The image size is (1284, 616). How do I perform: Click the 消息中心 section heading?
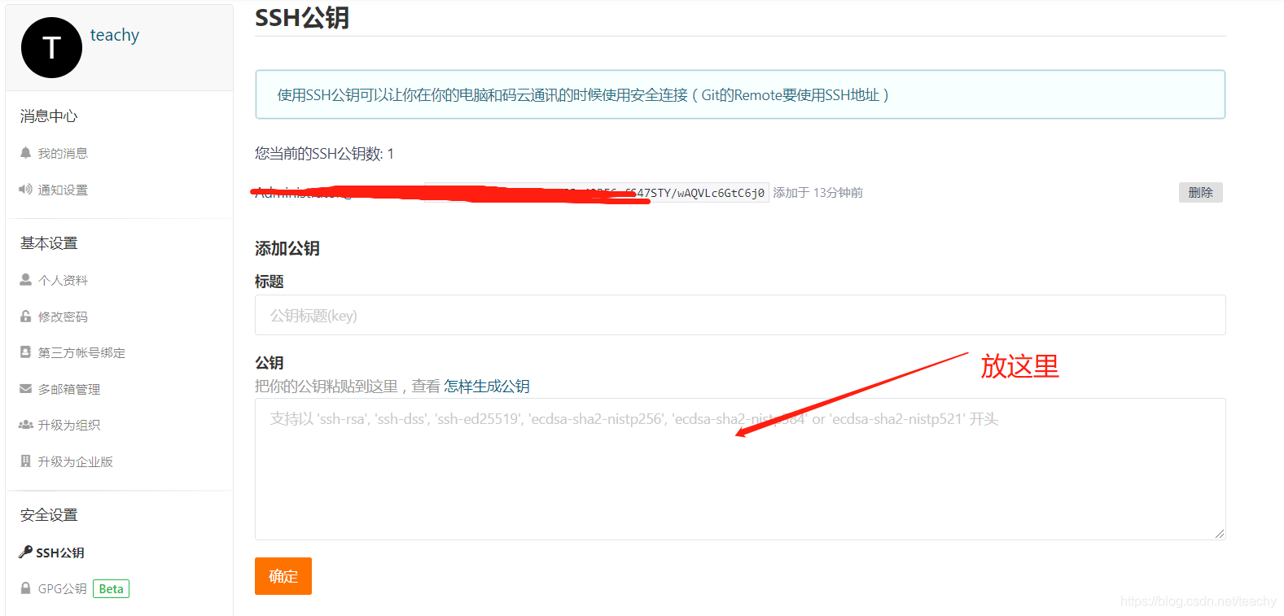click(x=49, y=116)
